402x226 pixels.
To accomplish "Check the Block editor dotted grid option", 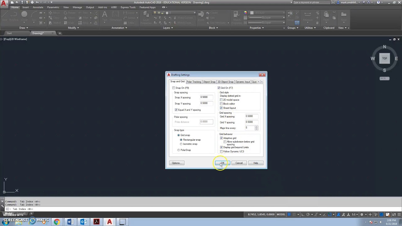I will point(221,104).
